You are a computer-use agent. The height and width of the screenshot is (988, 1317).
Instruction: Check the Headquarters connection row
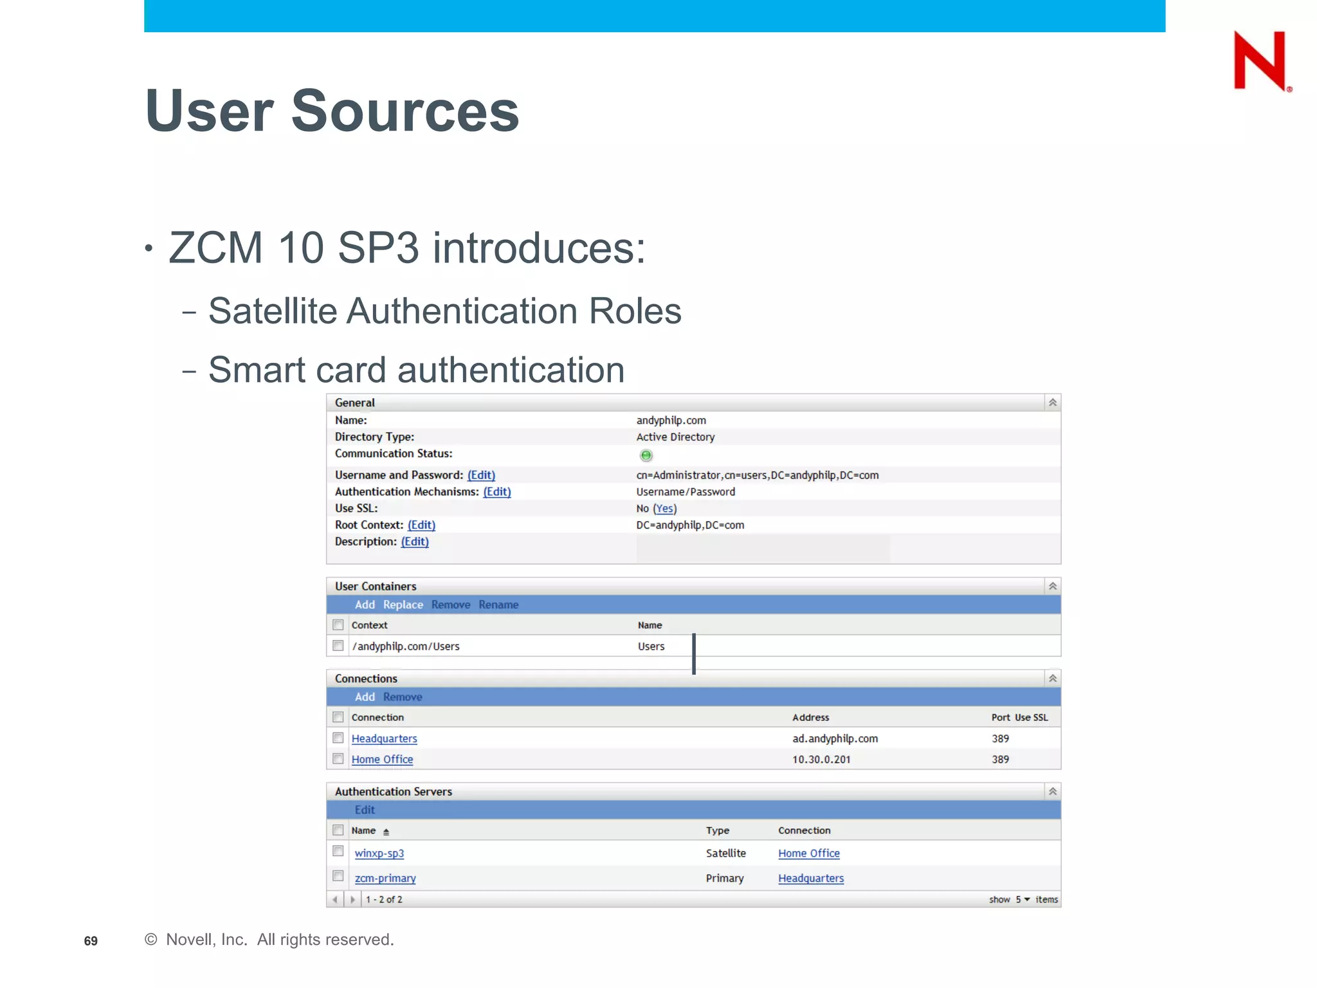(338, 738)
